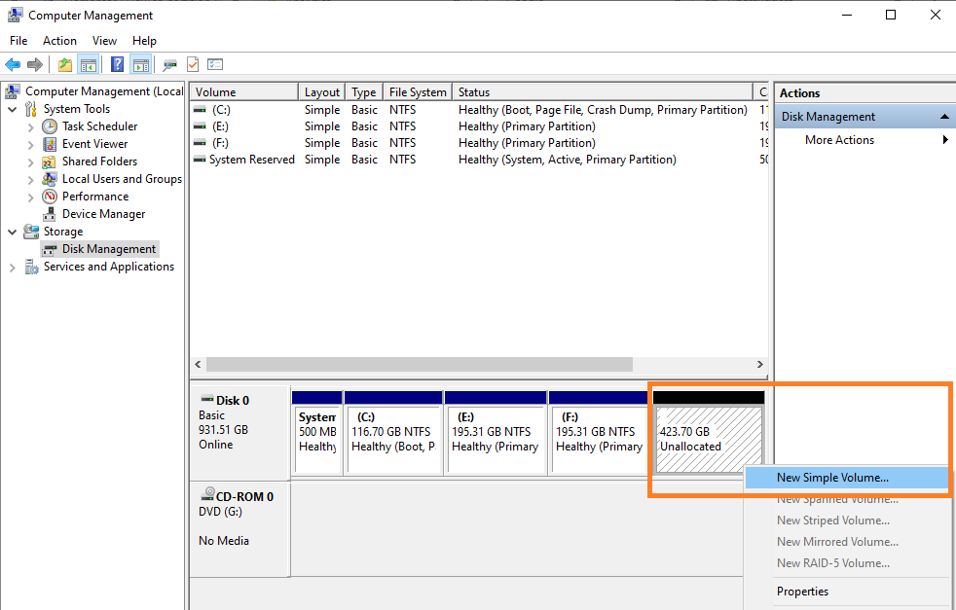This screenshot has width=956, height=610.
Task: Click the drive icon beside (E:) volume row
Action: 200,126
